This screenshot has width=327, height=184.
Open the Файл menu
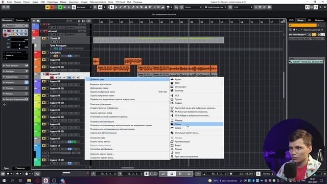[9, 2]
